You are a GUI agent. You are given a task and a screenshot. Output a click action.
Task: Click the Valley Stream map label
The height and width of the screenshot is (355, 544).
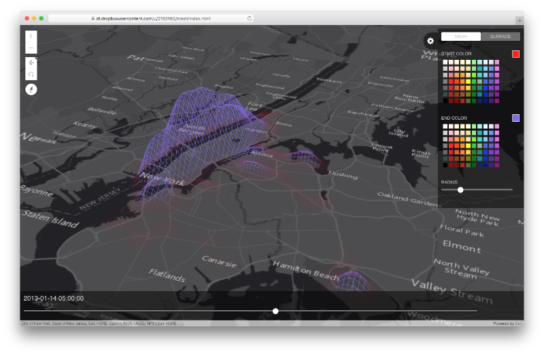pyautogui.click(x=452, y=291)
